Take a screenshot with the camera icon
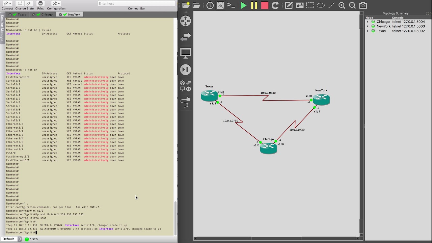The width and height of the screenshot is (432, 243). [x=363, y=5]
